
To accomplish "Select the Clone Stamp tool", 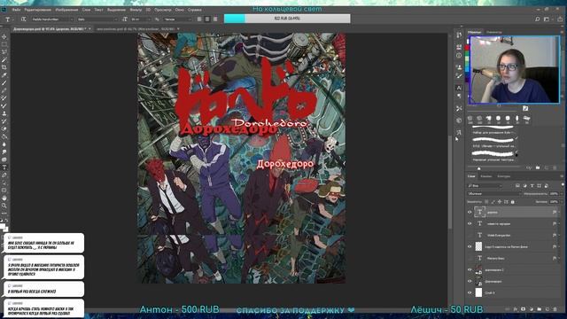I will [4, 113].
